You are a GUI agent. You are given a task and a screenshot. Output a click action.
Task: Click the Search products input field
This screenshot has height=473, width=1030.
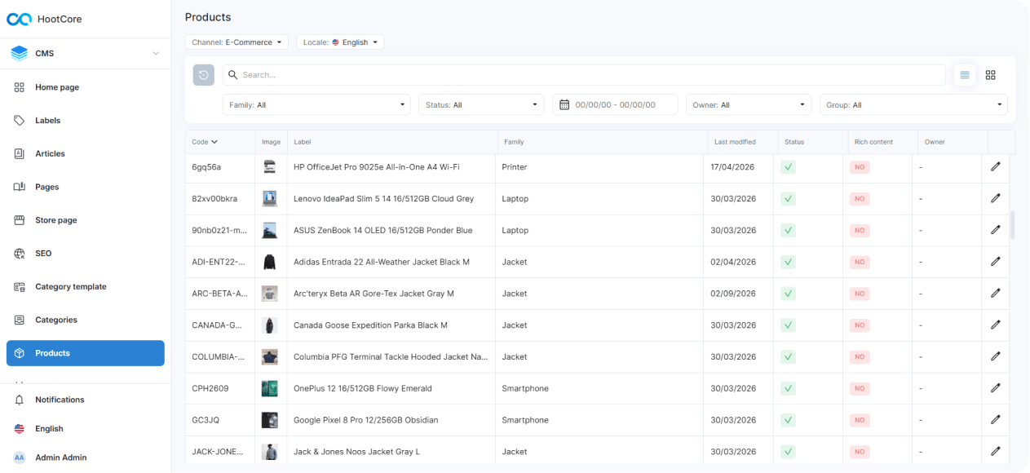585,75
